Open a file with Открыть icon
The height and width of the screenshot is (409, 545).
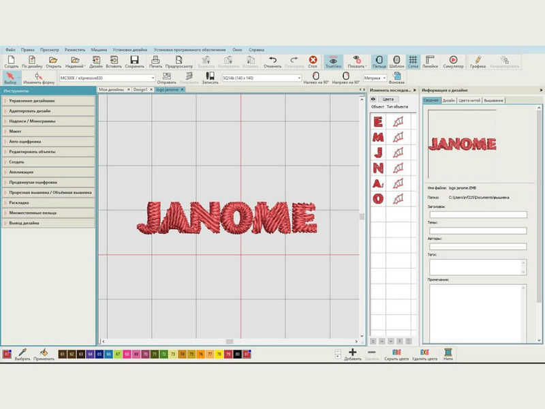pos(53,61)
